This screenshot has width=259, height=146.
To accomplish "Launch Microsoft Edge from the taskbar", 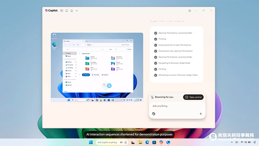I will (x=147, y=142).
